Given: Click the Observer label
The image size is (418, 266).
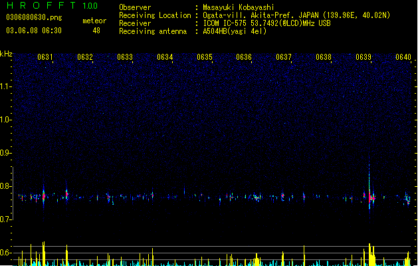Looking at the screenshot, I should 135,7.
